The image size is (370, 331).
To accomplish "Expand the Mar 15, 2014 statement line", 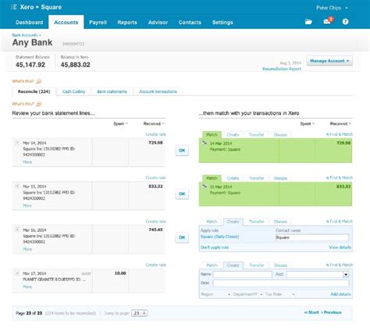I will [17, 186].
